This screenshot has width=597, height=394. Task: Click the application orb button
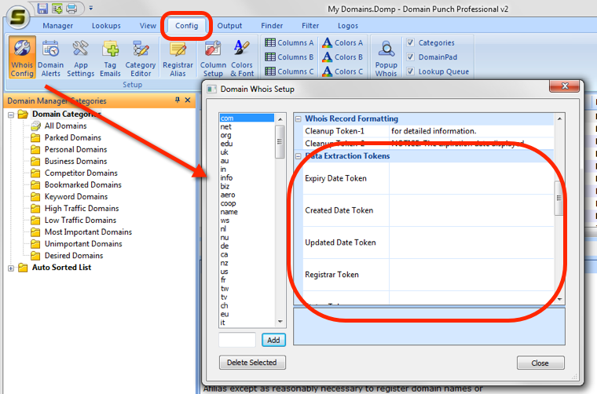pos(18,16)
